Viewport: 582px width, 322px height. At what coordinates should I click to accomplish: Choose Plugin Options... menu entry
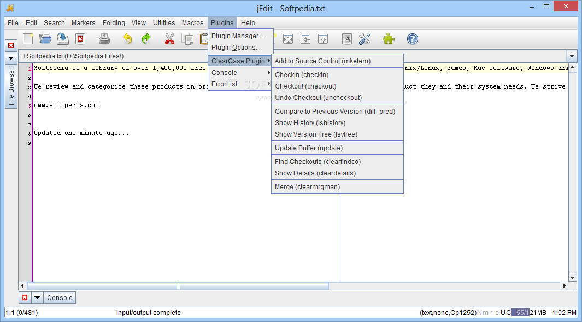(x=240, y=48)
